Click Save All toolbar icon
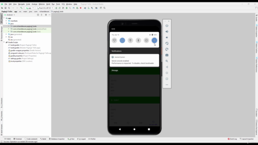This screenshot has width=258, height=145. click(x=5, y=8)
